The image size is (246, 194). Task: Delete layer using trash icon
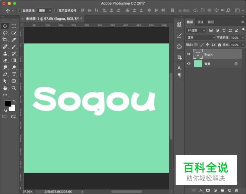tap(236, 190)
